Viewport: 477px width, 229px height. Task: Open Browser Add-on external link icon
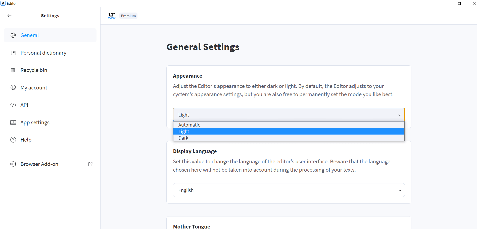(90, 164)
